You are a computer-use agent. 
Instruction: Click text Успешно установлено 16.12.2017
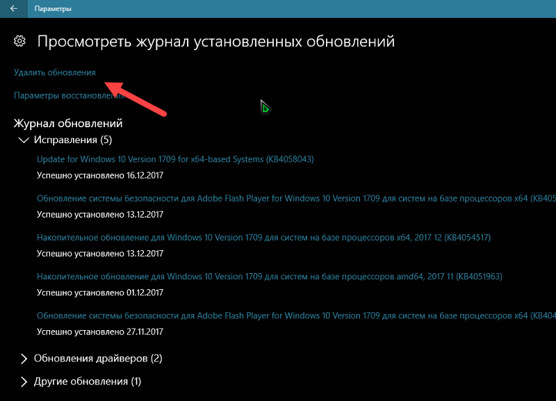click(x=100, y=176)
